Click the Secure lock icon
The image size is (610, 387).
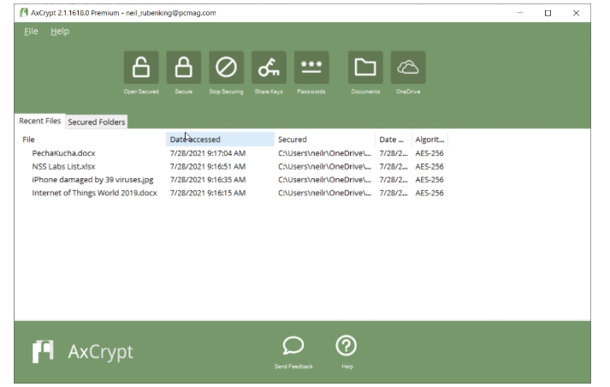coord(183,68)
